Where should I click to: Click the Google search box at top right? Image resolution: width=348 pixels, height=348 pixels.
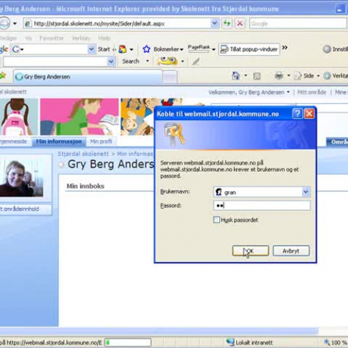point(298,24)
